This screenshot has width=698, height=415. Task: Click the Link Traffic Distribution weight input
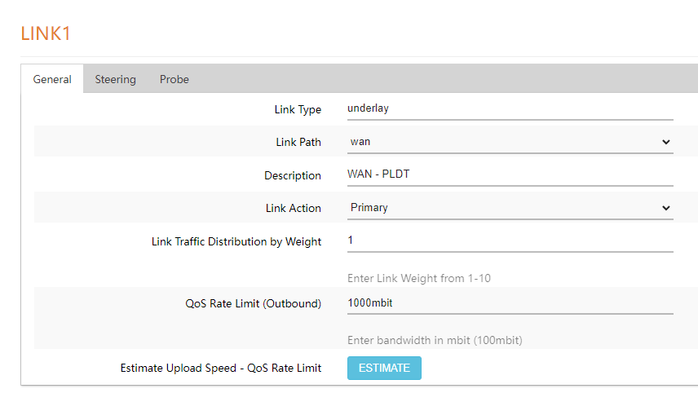coord(510,241)
